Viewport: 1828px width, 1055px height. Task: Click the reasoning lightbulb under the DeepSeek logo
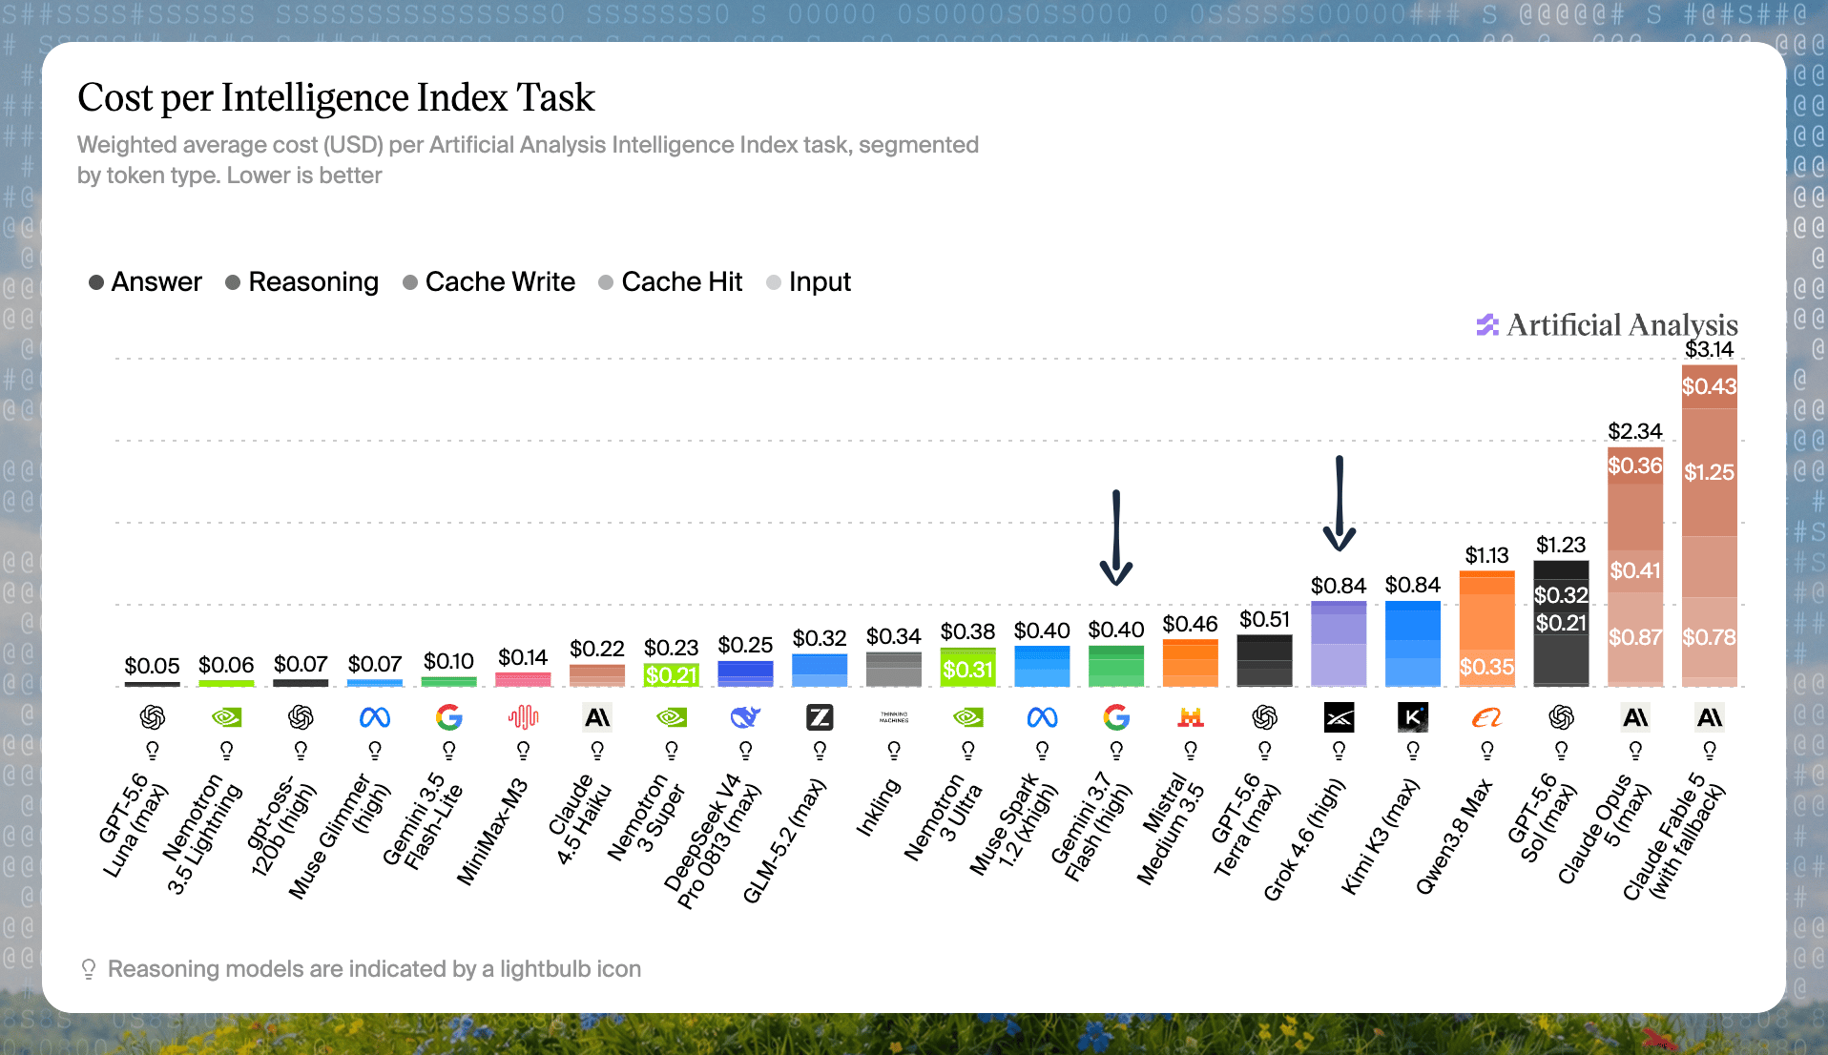point(745,751)
